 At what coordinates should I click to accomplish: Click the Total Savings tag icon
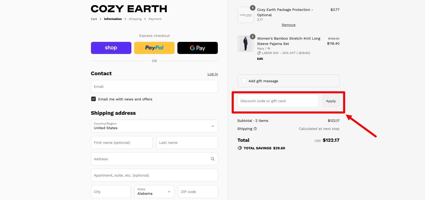(x=240, y=148)
